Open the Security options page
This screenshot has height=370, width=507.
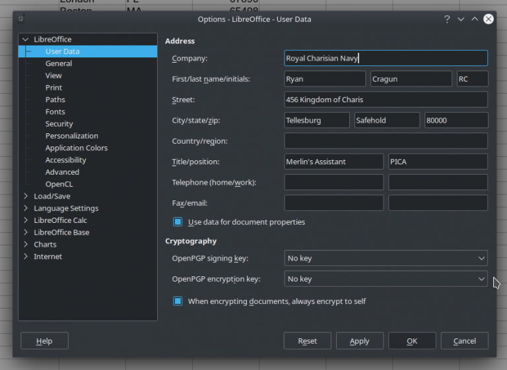[59, 124]
